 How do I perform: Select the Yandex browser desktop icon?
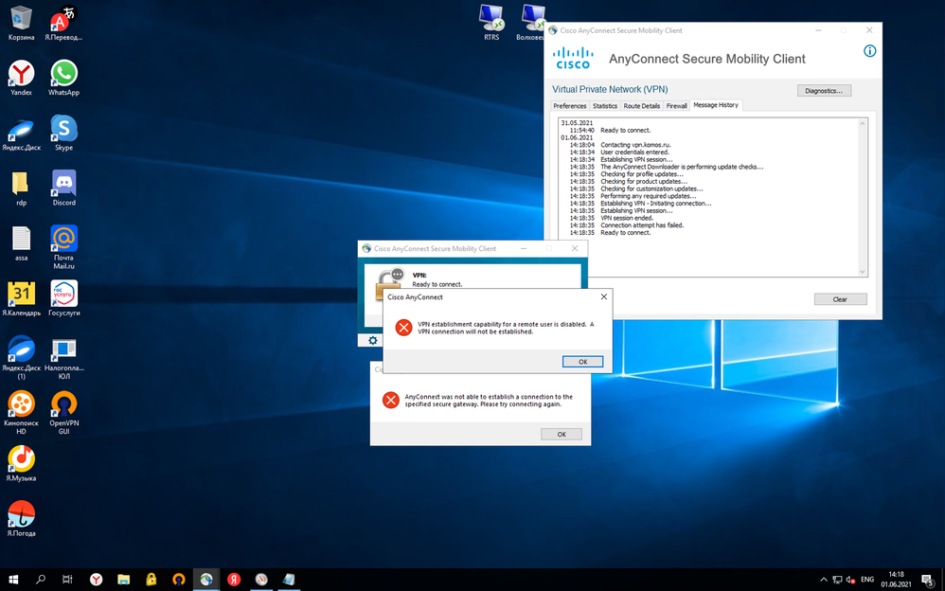21,78
